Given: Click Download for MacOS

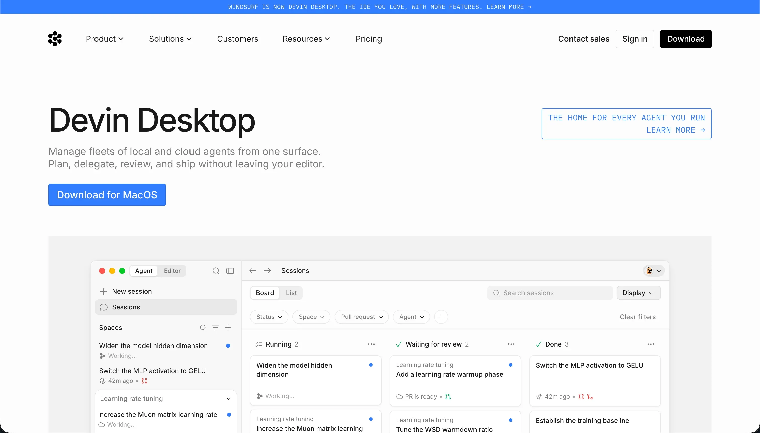Looking at the screenshot, I should 107,195.
